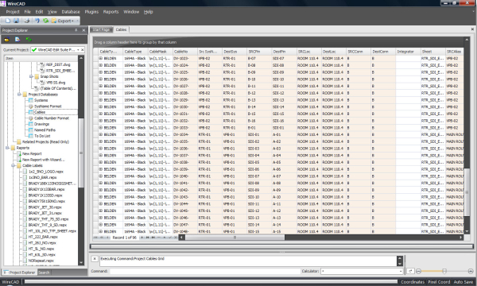
Task: Close the Project Explorer panel
Action: 83,30
